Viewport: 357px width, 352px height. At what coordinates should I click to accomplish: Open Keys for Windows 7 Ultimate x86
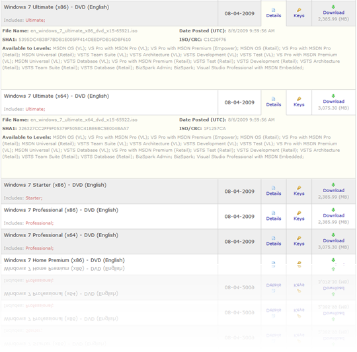pos(299,13)
